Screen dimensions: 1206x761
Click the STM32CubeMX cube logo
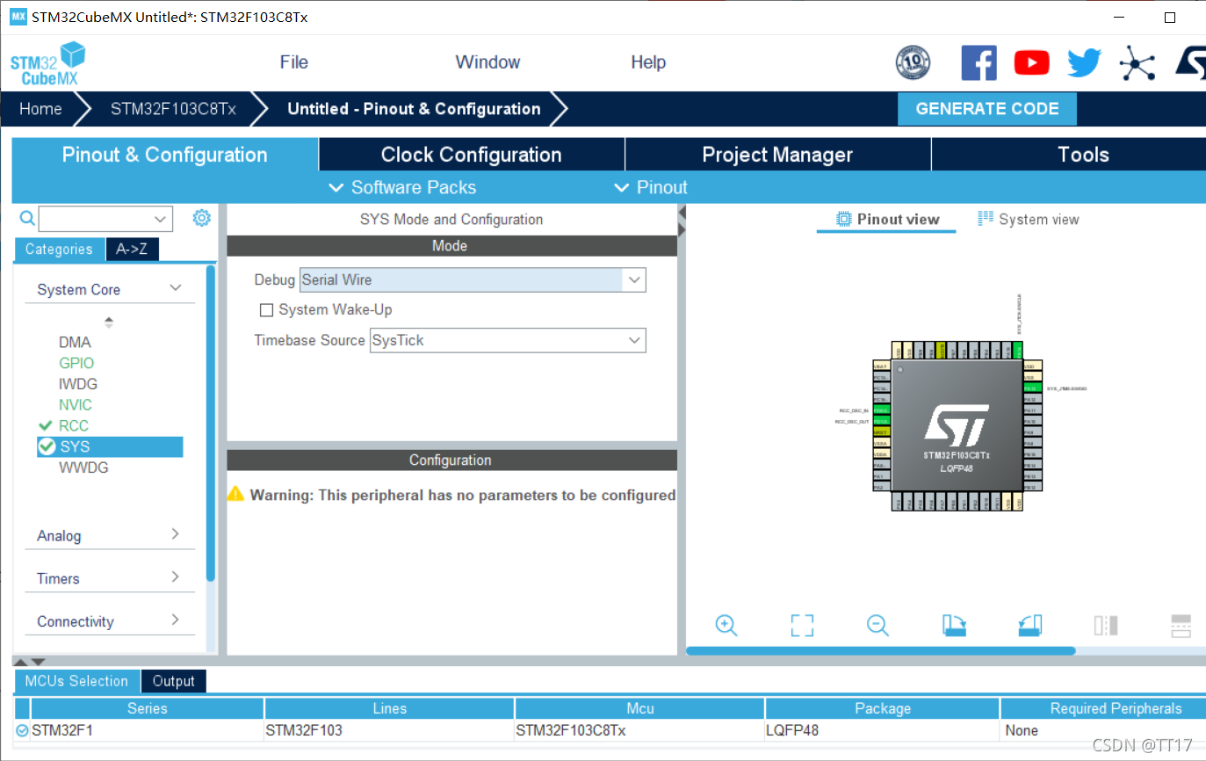click(48, 64)
